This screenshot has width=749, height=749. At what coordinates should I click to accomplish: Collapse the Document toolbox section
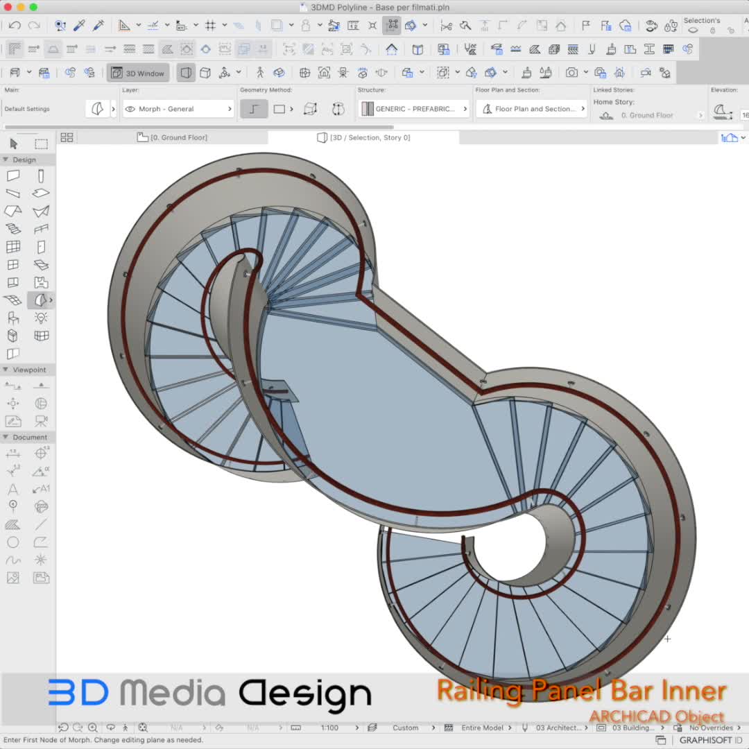click(x=6, y=437)
